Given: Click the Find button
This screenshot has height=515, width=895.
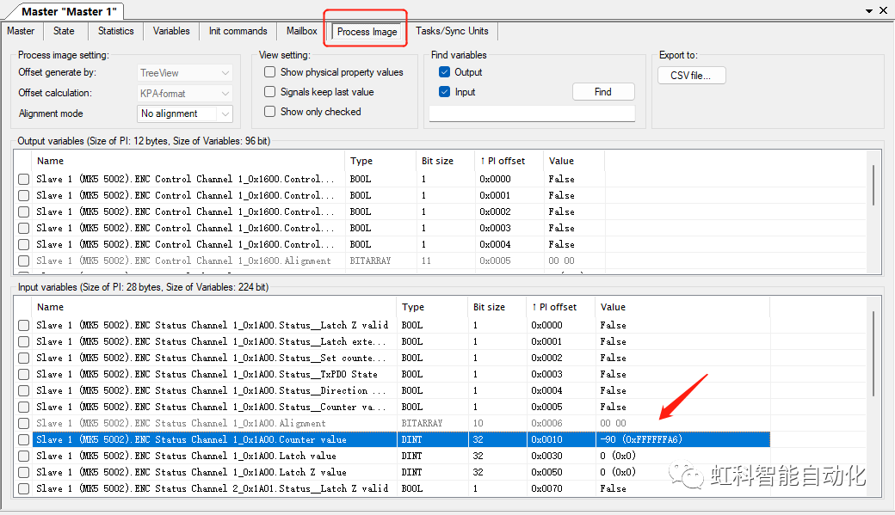Looking at the screenshot, I should (x=603, y=92).
